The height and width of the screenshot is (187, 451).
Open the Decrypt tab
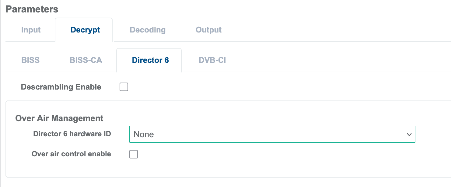85,29
